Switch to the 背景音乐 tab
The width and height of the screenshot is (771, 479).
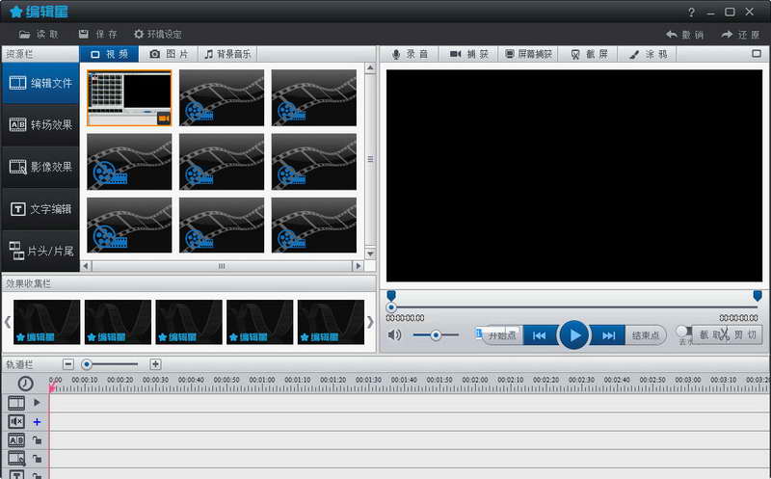pyautogui.click(x=227, y=54)
